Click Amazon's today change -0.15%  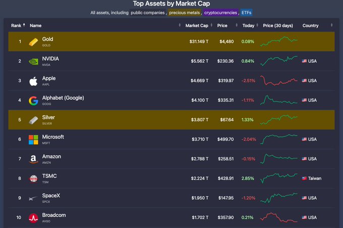pos(248,159)
